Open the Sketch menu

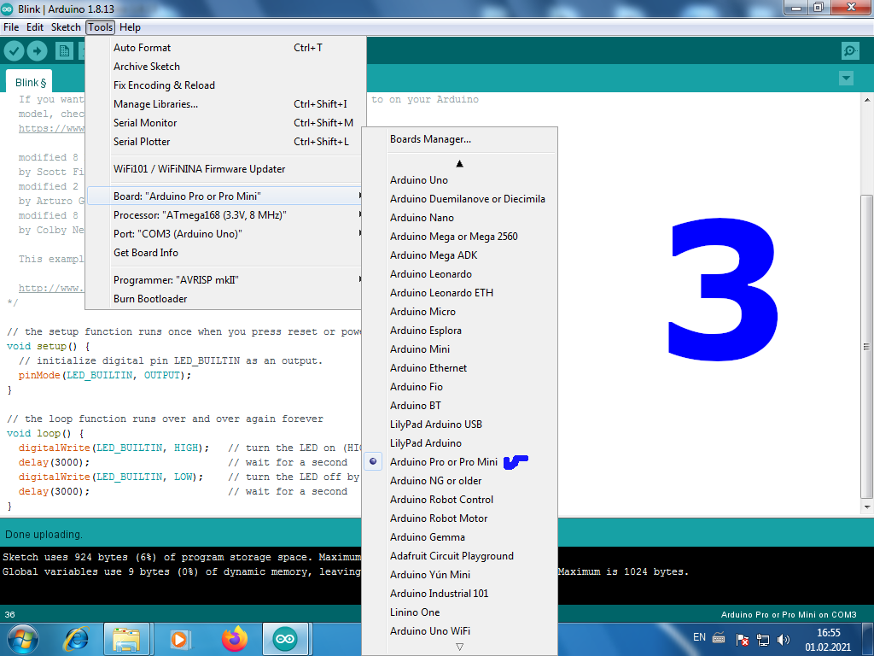[x=66, y=27]
